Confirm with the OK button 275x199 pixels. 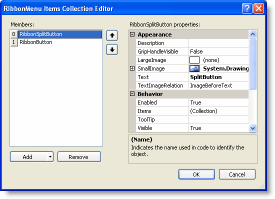tap(196, 174)
